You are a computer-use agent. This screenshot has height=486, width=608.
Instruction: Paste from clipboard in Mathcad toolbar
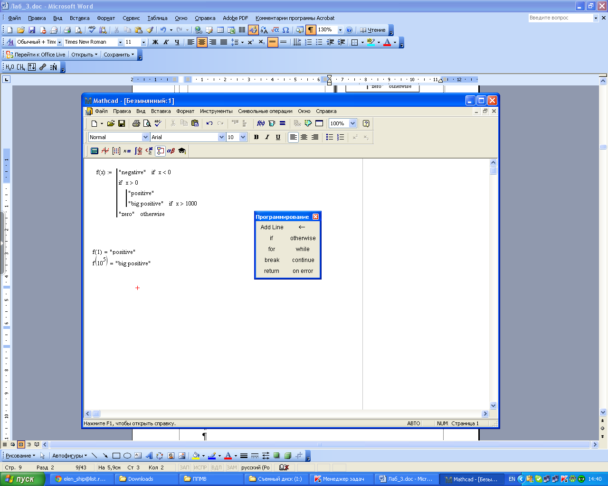195,123
